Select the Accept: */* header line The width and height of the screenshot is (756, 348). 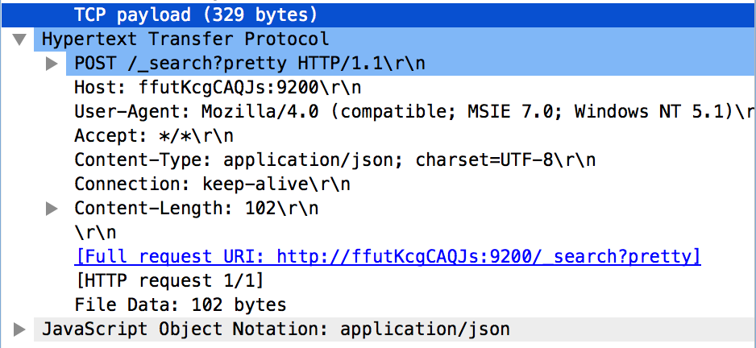(x=153, y=136)
